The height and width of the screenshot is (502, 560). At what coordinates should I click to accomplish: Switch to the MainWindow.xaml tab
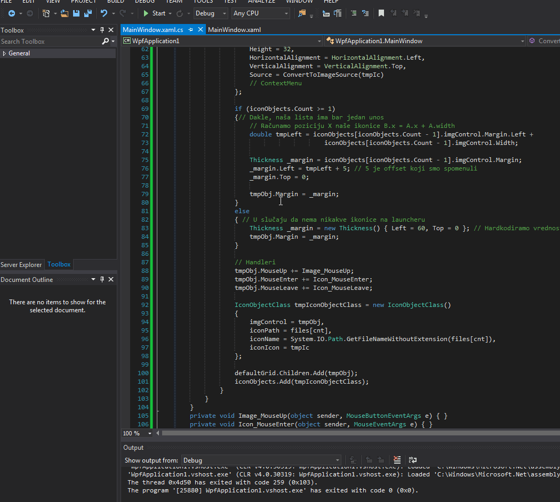234,30
